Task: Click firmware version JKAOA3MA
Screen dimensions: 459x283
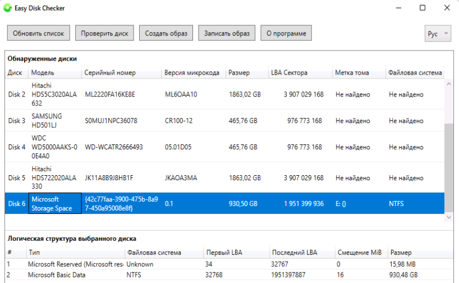Action: pos(181,177)
